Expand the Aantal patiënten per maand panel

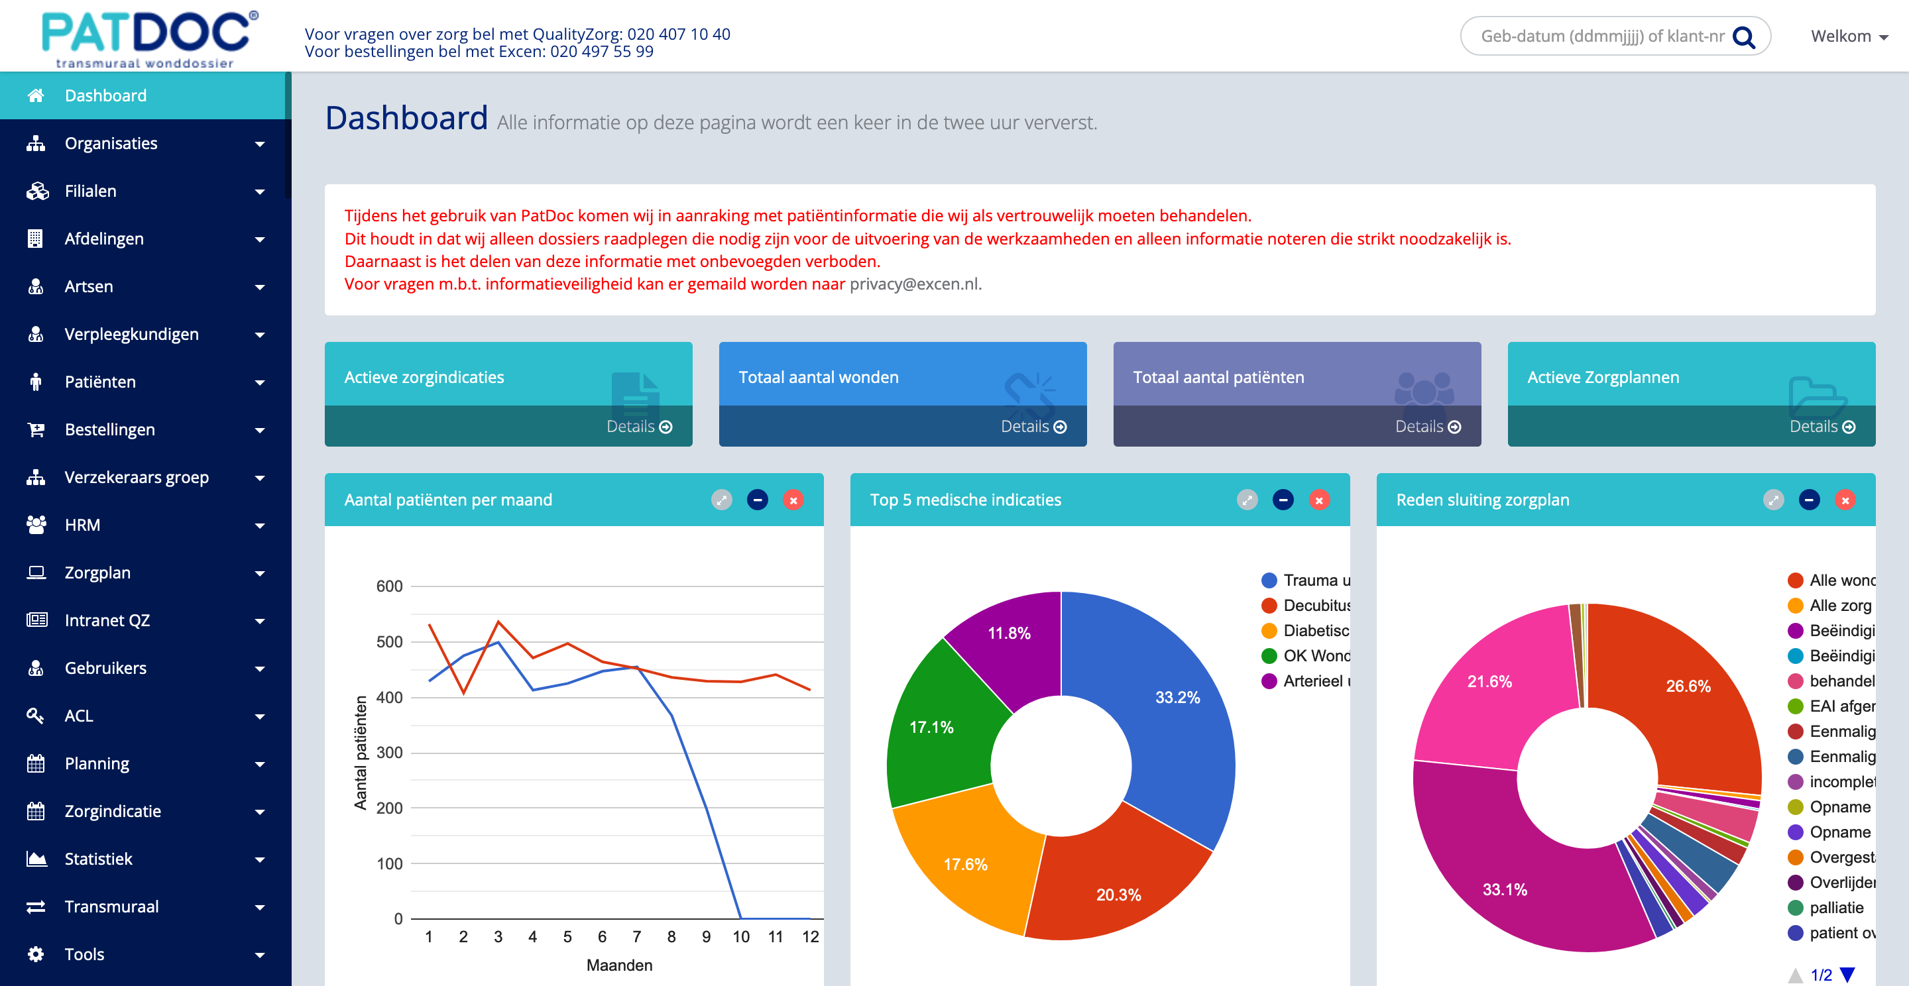(721, 500)
